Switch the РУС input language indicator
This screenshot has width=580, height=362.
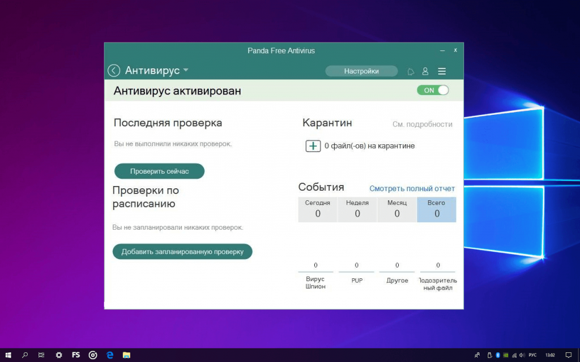[x=532, y=355]
